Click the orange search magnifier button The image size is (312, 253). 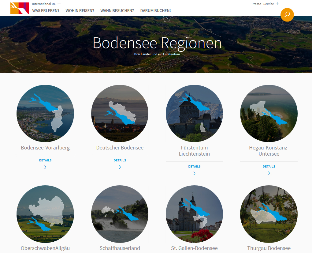click(287, 15)
